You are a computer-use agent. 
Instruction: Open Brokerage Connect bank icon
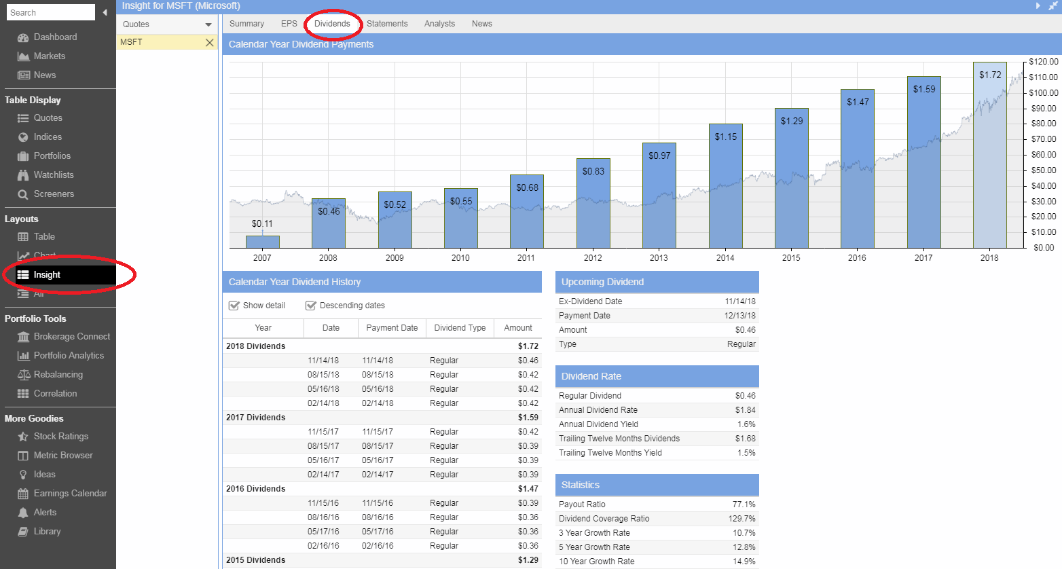23,337
